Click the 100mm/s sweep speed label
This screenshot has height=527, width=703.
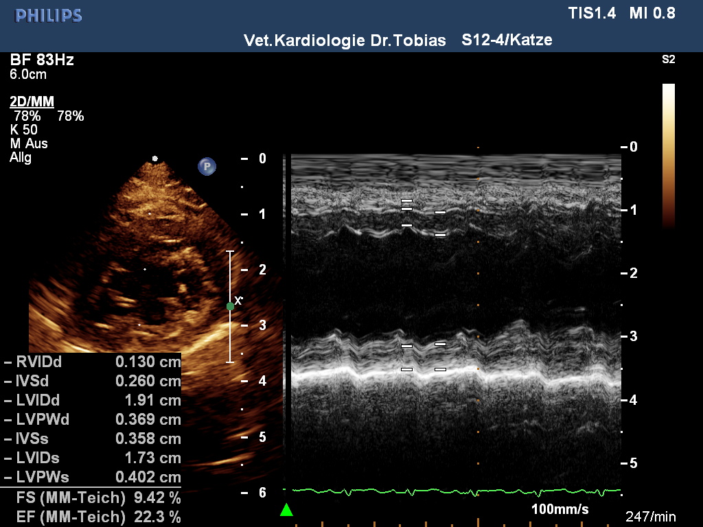click(x=560, y=510)
